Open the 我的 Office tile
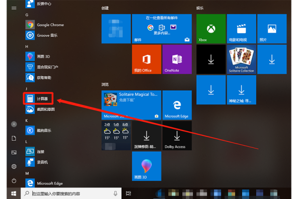Image resolution: width=298 pixels, height=199 pixels. click(x=147, y=59)
